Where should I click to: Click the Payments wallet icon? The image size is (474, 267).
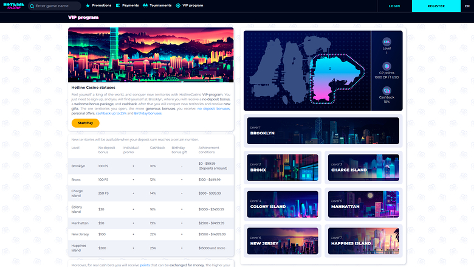[118, 6]
